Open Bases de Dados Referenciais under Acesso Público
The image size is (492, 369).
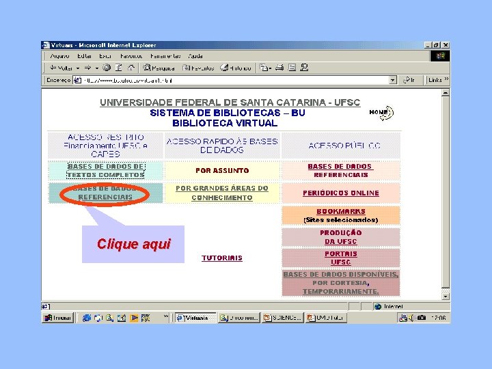point(341,170)
